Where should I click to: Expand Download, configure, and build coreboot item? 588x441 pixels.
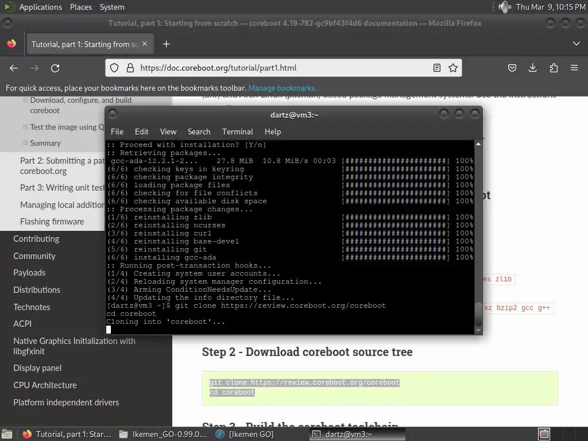click(25, 100)
